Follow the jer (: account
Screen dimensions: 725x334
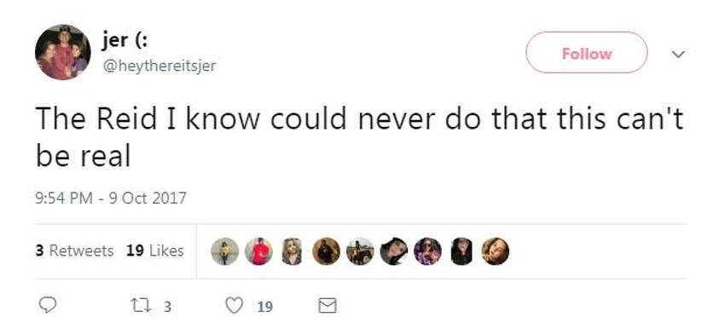[586, 53]
